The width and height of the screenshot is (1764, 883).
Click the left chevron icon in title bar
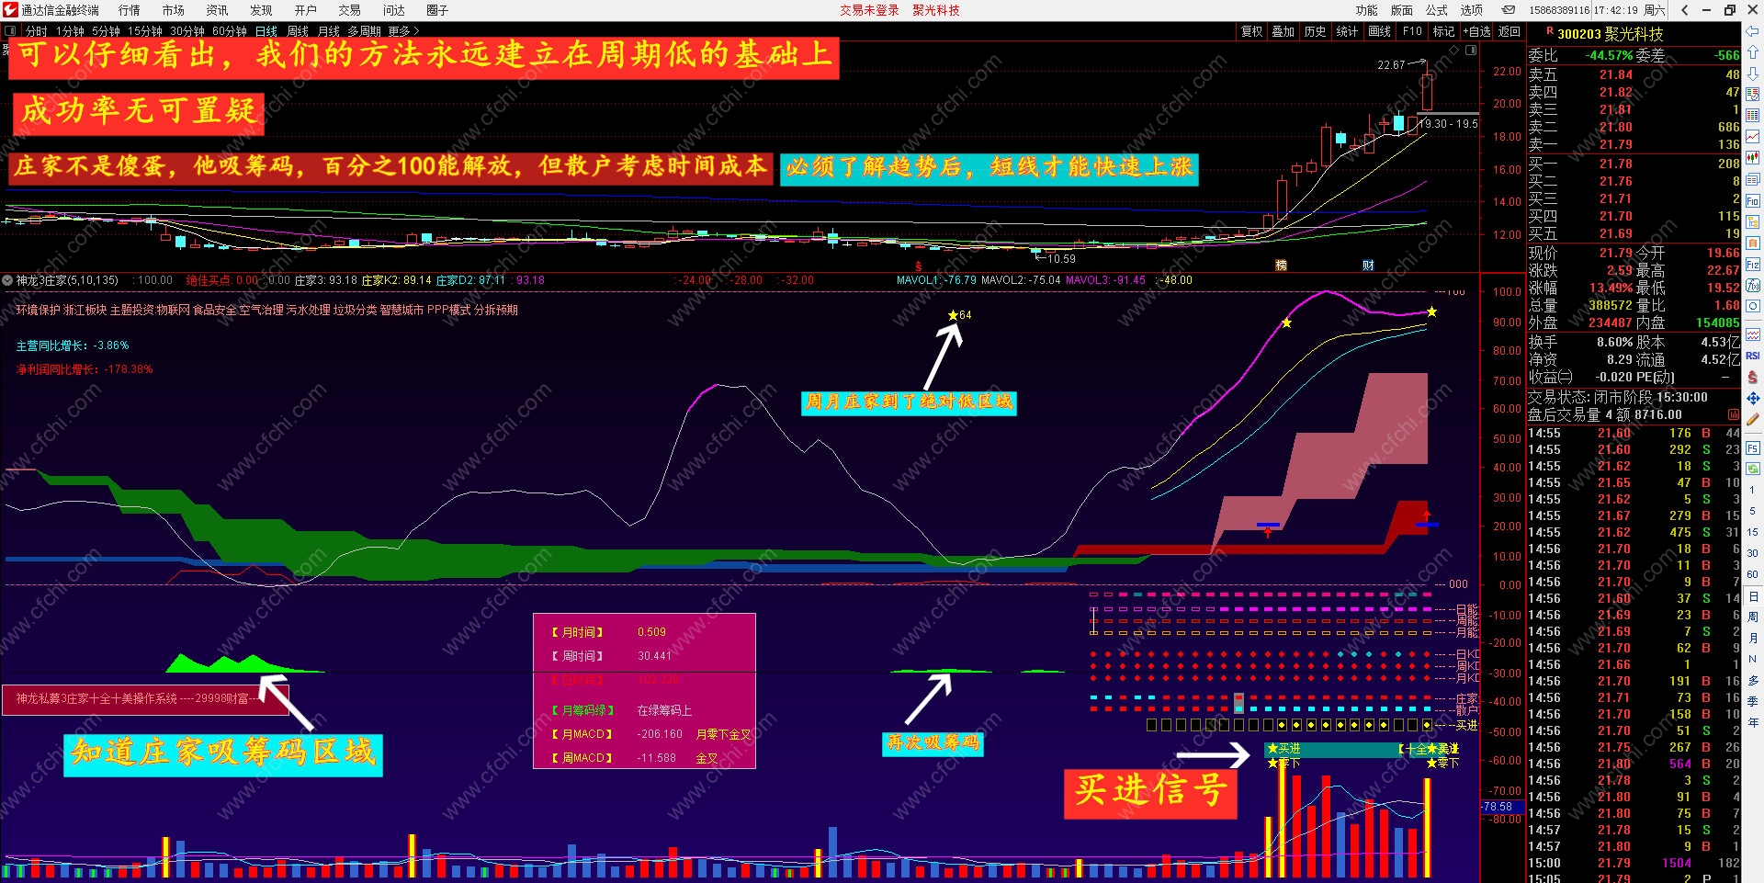1684,10
